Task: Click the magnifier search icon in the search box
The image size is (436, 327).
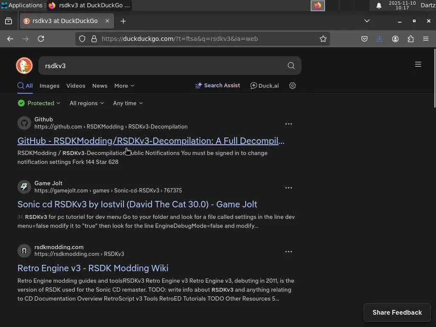Action: [x=291, y=66]
